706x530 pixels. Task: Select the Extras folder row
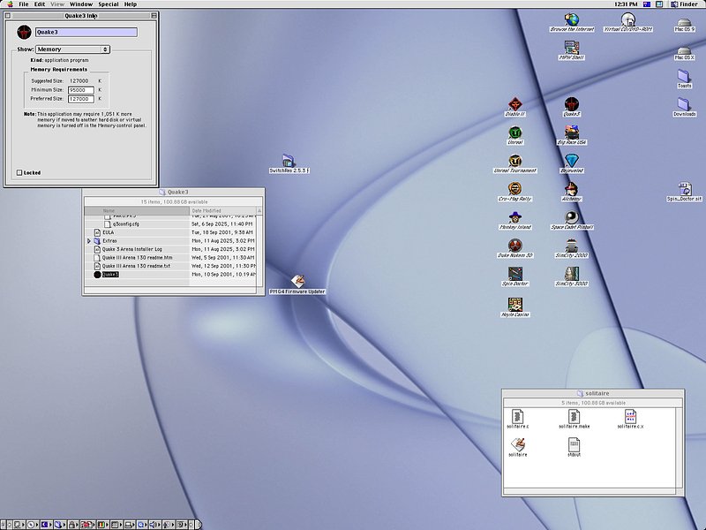click(170, 241)
